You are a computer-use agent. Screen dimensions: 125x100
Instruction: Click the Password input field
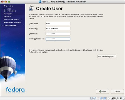pos(58,34)
